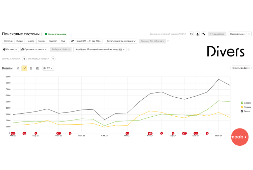253x170 pixels.
Task: Click the export share icon
Action: 197,34
